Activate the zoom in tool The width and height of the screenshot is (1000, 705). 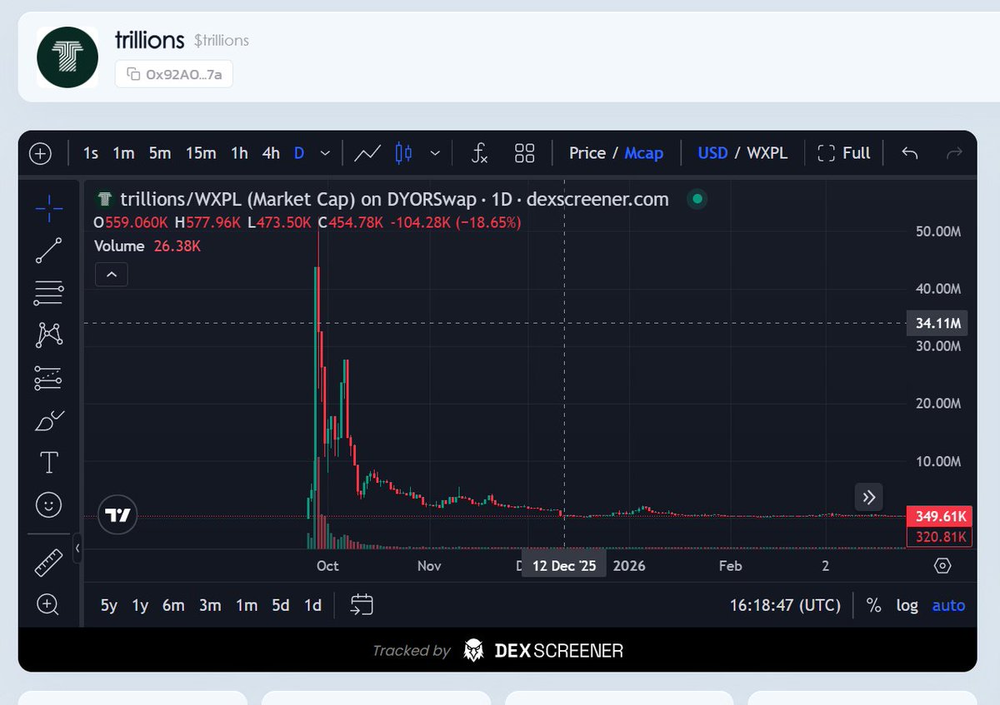(48, 604)
